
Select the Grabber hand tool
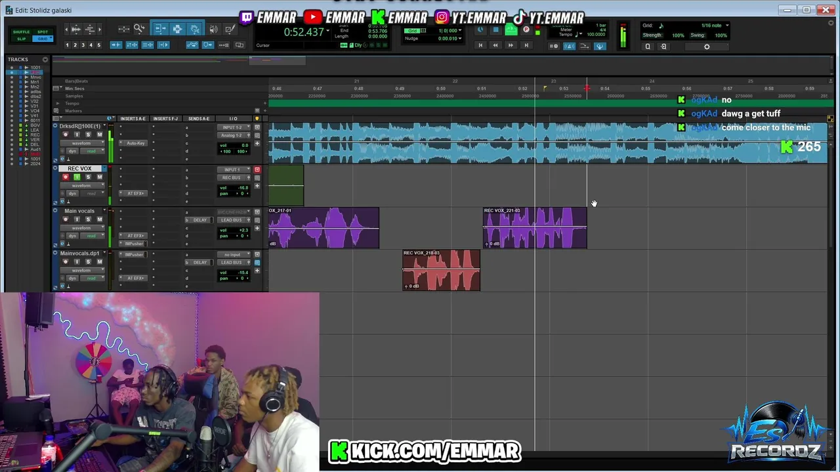(195, 28)
